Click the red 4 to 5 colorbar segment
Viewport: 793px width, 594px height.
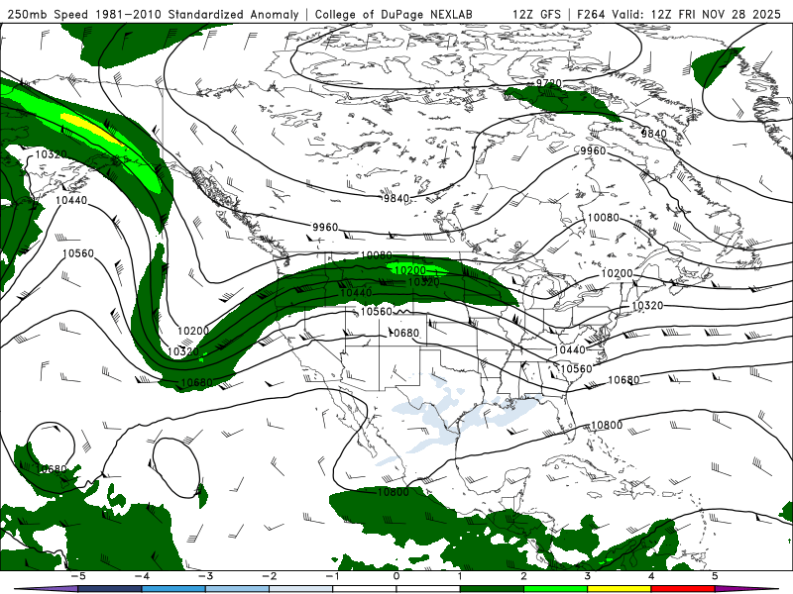point(683,589)
